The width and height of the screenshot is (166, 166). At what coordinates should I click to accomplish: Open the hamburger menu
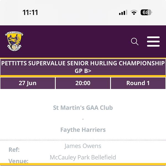[153, 41]
